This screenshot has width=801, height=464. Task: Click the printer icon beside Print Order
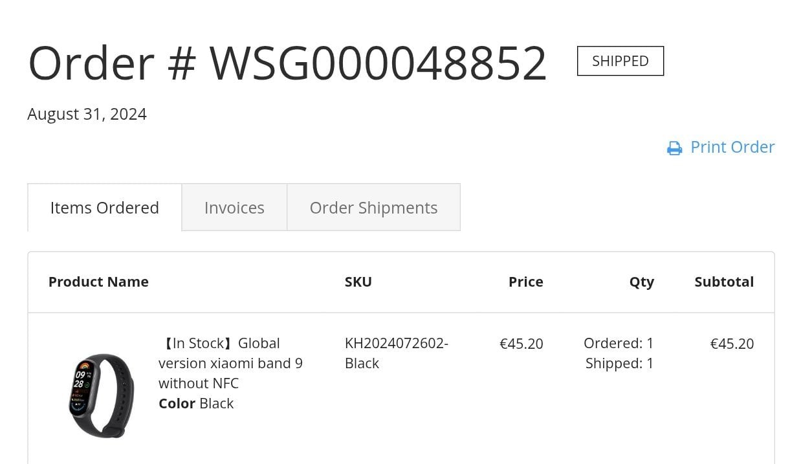[x=674, y=148]
